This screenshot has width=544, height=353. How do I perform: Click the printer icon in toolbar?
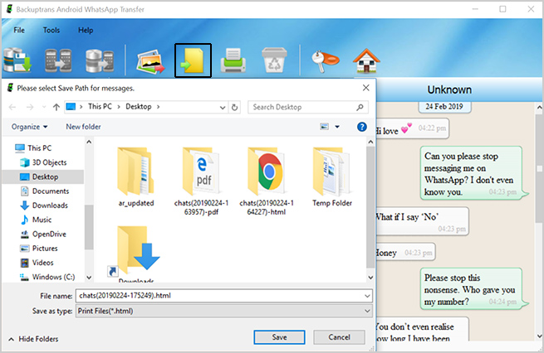point(233,61)
